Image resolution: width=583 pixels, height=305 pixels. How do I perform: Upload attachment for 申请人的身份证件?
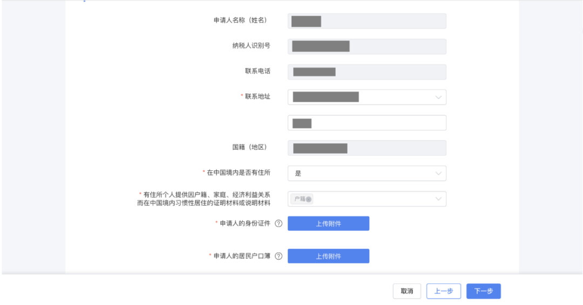[x=328, y=224]
